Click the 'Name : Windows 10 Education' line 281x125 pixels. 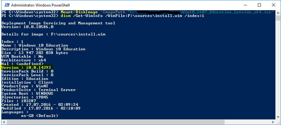pos(35,45)
